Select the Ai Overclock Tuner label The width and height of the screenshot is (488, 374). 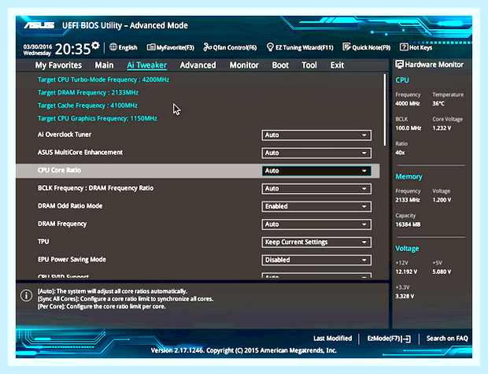[x=65, y=135]
